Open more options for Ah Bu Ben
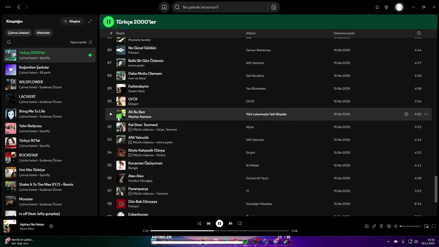This screenshot has height=247, width=439. pyautogui.click(x=426, y=114)
